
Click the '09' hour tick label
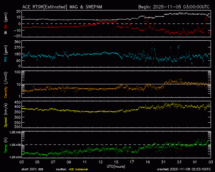pos(69,162)
